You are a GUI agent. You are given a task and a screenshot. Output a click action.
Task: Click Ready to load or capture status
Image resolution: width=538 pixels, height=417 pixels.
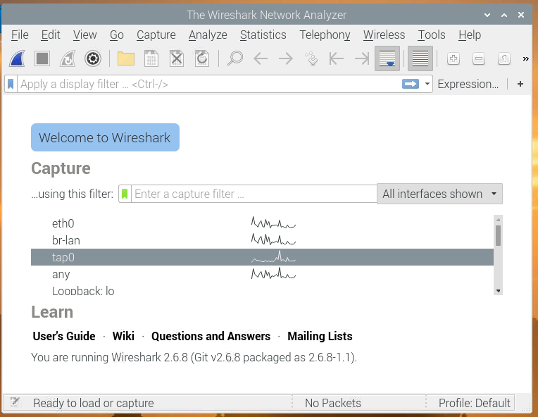click(x=94, y=403)
